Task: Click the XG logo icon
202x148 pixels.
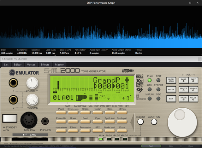Action: [140, 81]
